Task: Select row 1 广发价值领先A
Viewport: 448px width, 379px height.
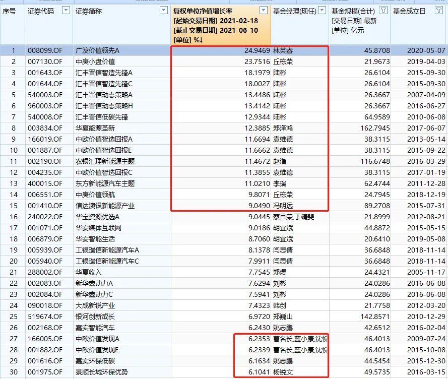Action: point(101,50)
